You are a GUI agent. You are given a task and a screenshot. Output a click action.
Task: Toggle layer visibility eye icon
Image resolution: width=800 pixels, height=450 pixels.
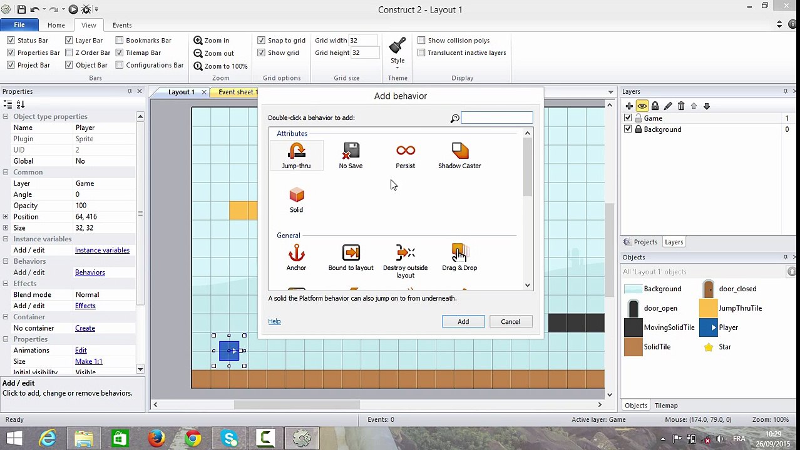[x=642, y=106]
